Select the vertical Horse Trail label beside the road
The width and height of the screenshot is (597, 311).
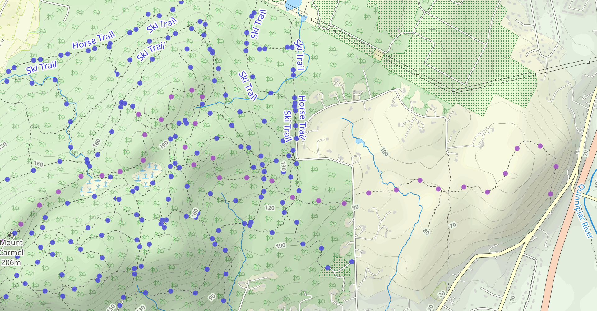303,118
